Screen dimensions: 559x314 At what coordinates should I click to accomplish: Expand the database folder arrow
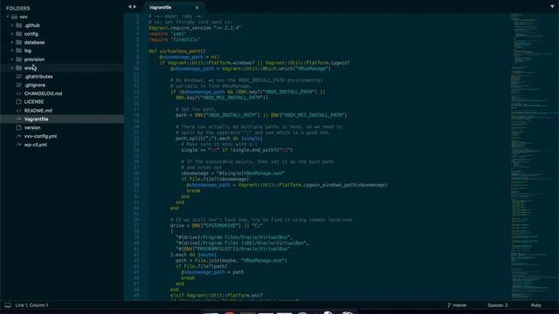point(11,43)
